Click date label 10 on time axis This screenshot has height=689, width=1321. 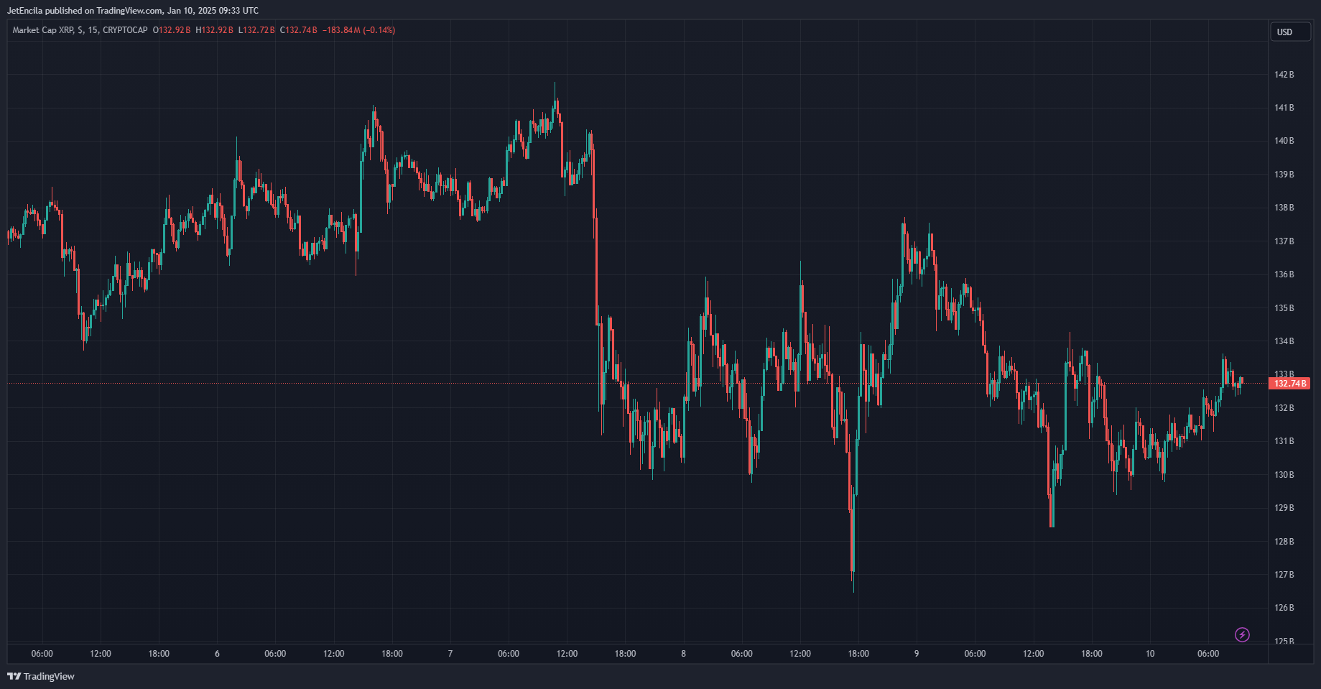1150,654
